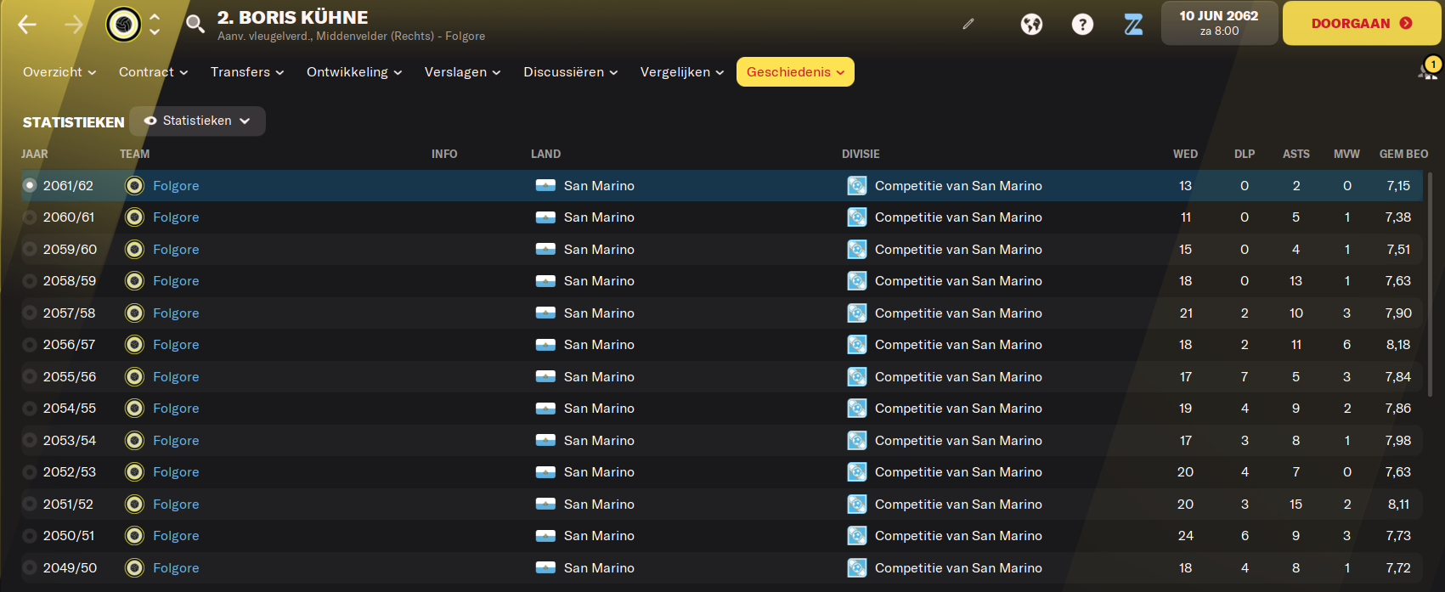The width and height of the screenshot is (1445, 592).
Task: Click Folgore badge in 2052/53 row
Action: pyautogui.click(x=134, y=471)
